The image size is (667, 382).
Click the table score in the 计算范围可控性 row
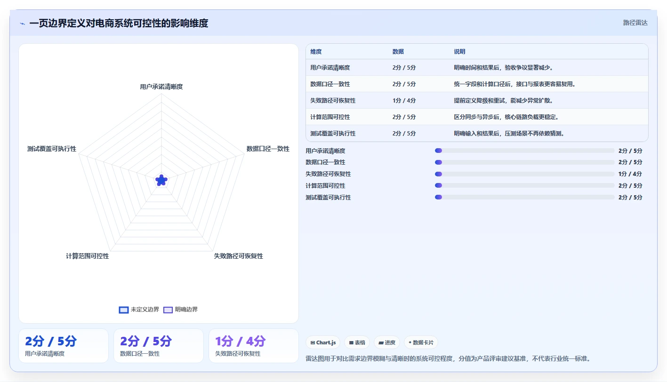(404, 117)
